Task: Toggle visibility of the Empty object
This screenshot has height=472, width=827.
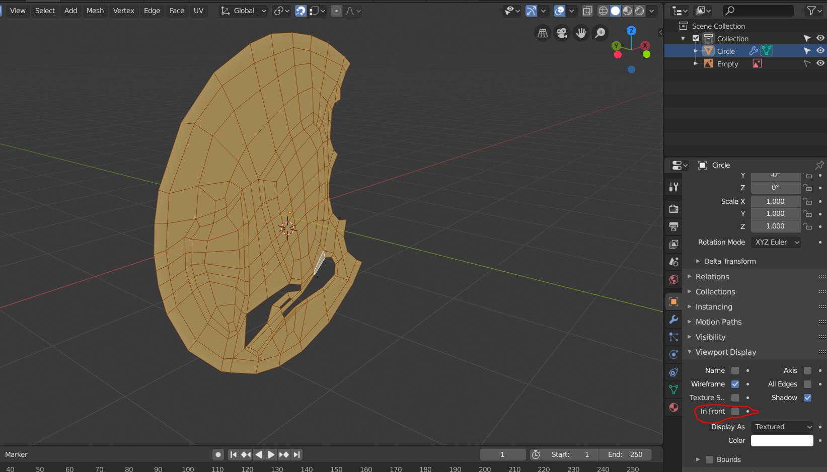Action: 820,63
